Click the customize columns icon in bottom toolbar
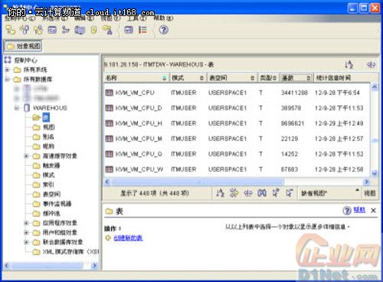The image size is (383, 282). click(248, 193)
